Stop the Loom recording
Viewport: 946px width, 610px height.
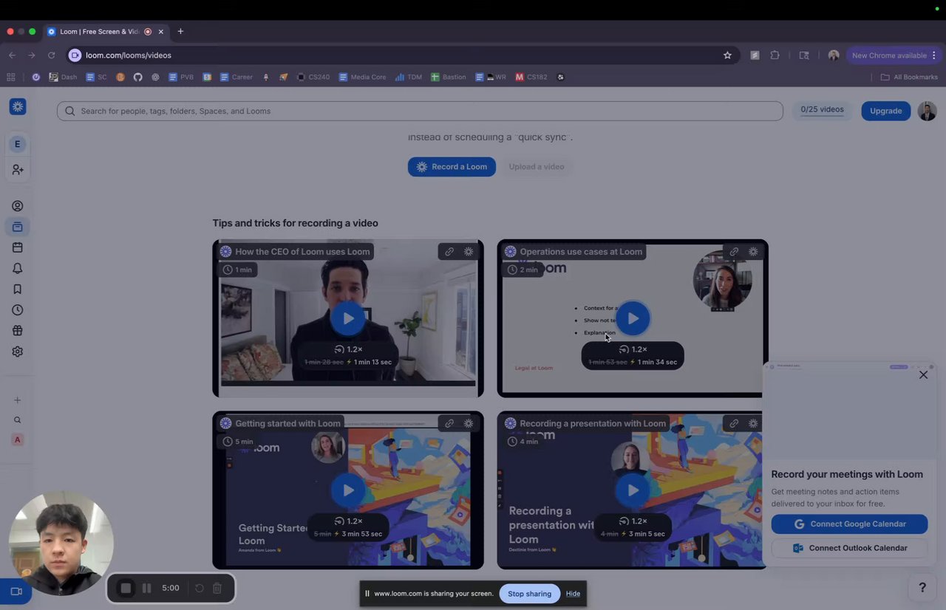pos(126,589)
